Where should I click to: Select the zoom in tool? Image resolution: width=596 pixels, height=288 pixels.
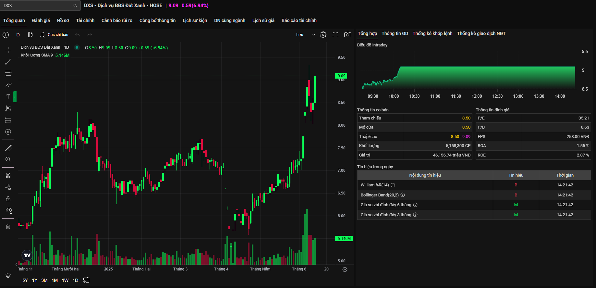pyautogui.click(x=8, y=159)
